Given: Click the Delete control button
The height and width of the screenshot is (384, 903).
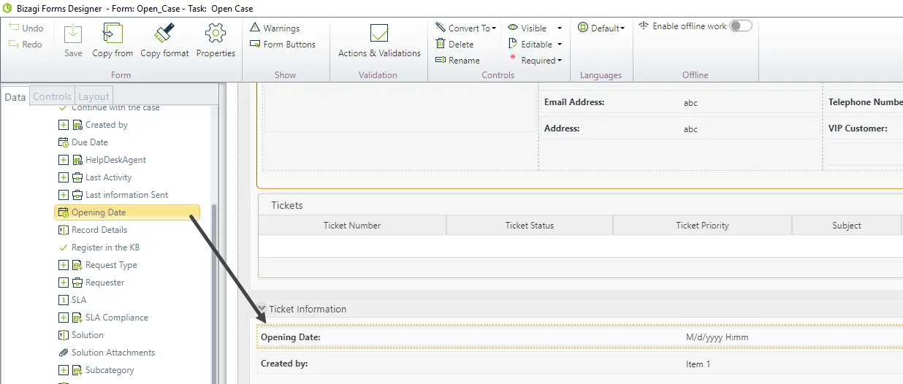Looking at the screenshot, I should click(x=454, y=44).
